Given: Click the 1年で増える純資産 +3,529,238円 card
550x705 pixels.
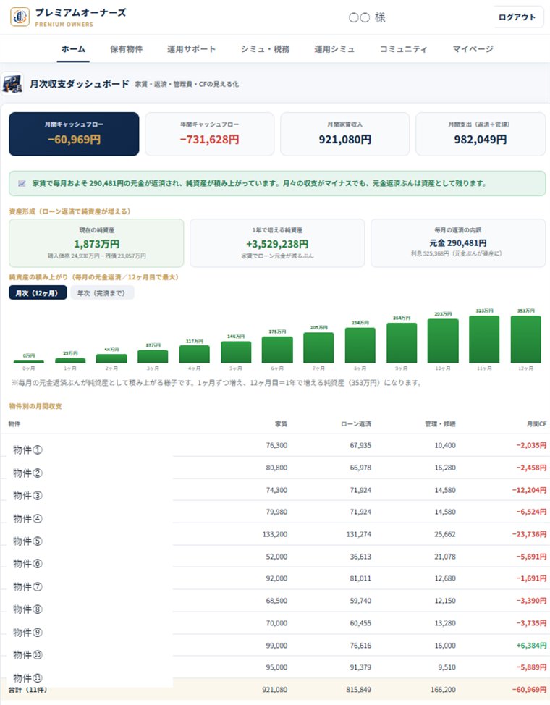Looking at the screenshot, I should point(277,242).
